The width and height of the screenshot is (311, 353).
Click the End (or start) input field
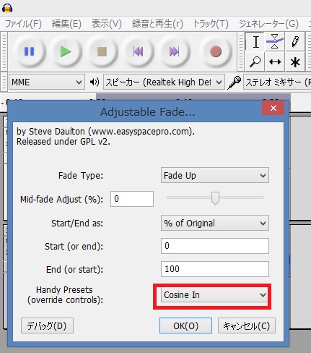click(x=215, y=269)
